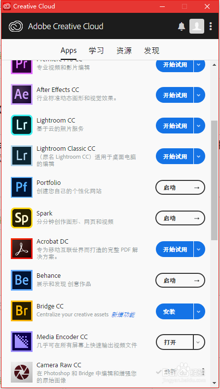Click the Camera Raw CC name

click(x=59, y=365)
